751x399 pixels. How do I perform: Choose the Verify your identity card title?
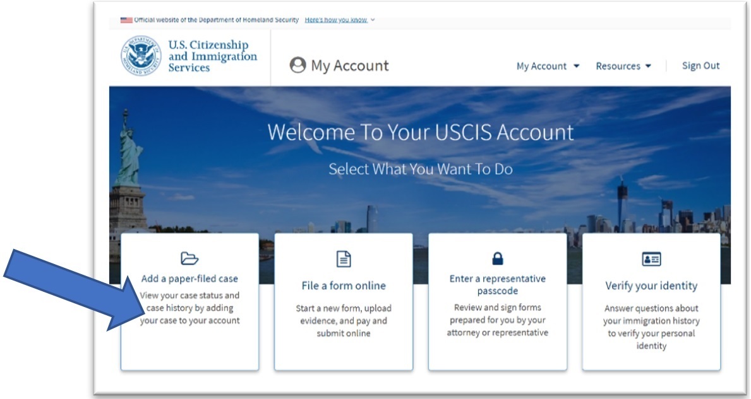pyautogui.click(x=651, y=286)
